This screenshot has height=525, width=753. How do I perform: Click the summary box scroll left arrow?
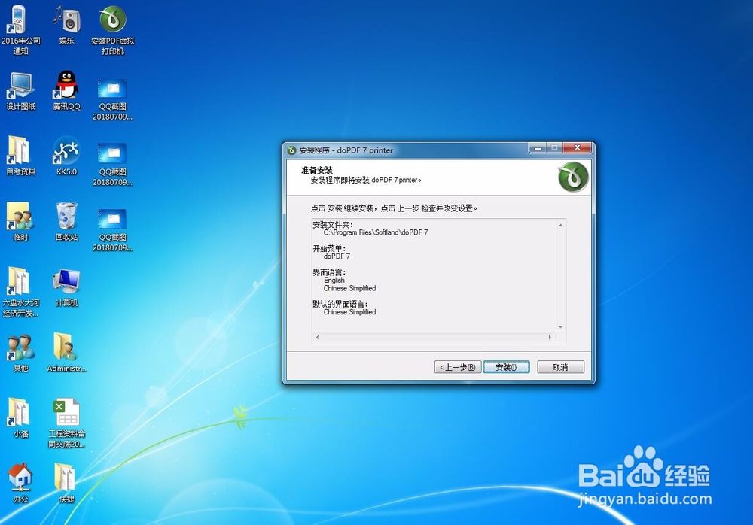[317, 338]
